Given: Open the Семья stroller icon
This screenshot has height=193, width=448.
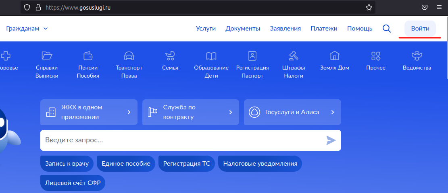Looking at the screenshot, I should [170, 55].
